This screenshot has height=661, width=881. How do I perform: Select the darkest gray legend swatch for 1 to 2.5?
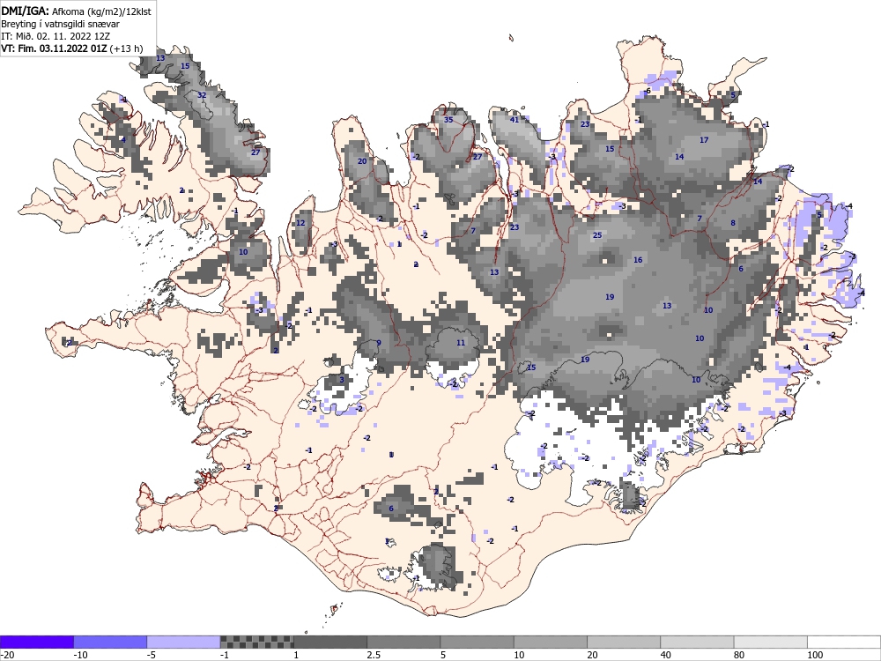[x=330, y=642]
